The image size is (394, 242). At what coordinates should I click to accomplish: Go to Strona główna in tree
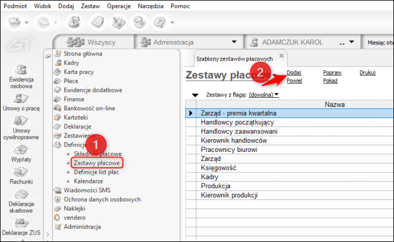[83, 54]
